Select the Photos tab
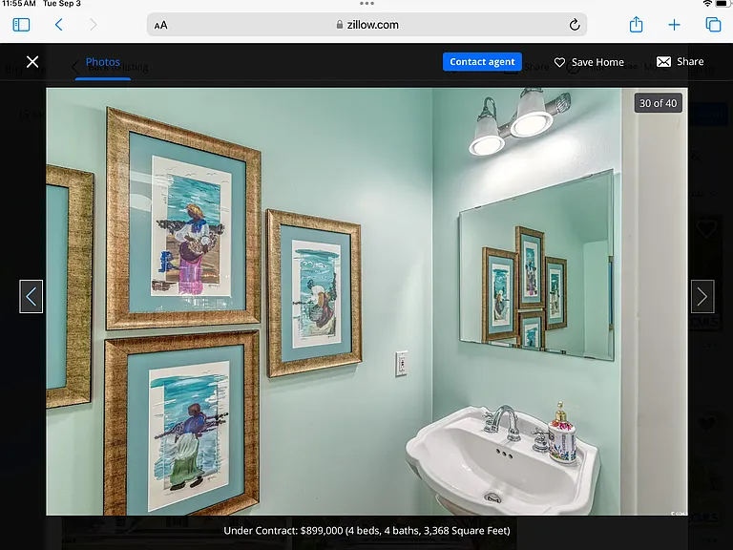This screenshot has height=550, width=733. [103, 62]
